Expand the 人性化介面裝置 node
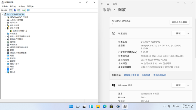The width and height of the screenshot is (196, 110). pyautogui.click(x=5, y=20)
